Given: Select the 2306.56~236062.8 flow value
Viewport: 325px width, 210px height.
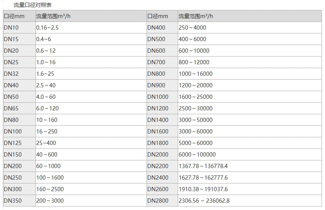Looking at the screenshot, I should pyautogui.click(x=204, y=201).
